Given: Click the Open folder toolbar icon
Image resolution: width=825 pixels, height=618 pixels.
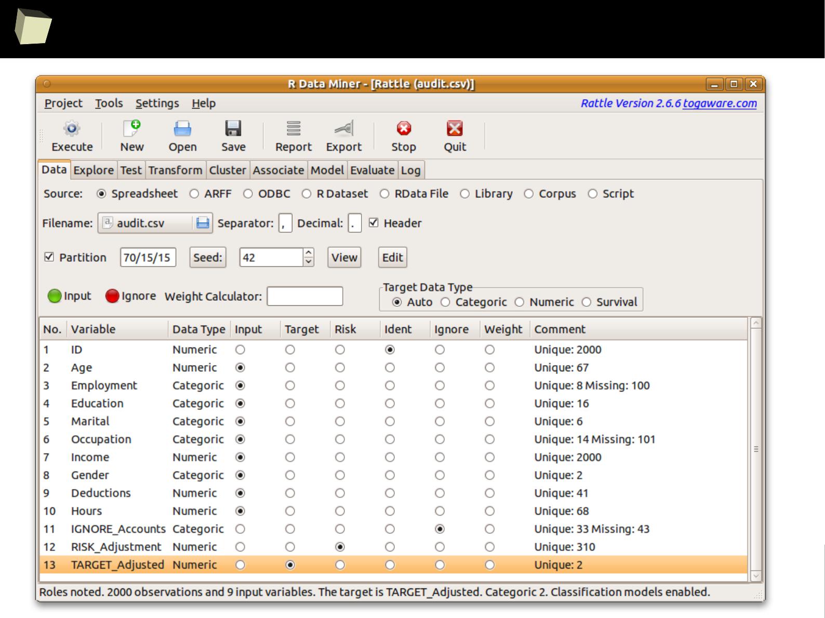Looking at the screenshot, I should (182, 128).
